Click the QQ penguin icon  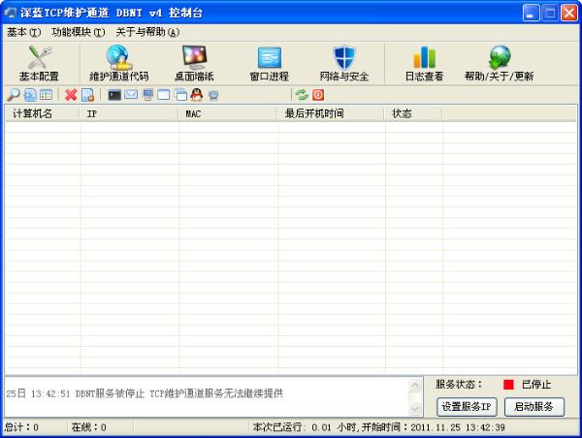pos(196,95)
